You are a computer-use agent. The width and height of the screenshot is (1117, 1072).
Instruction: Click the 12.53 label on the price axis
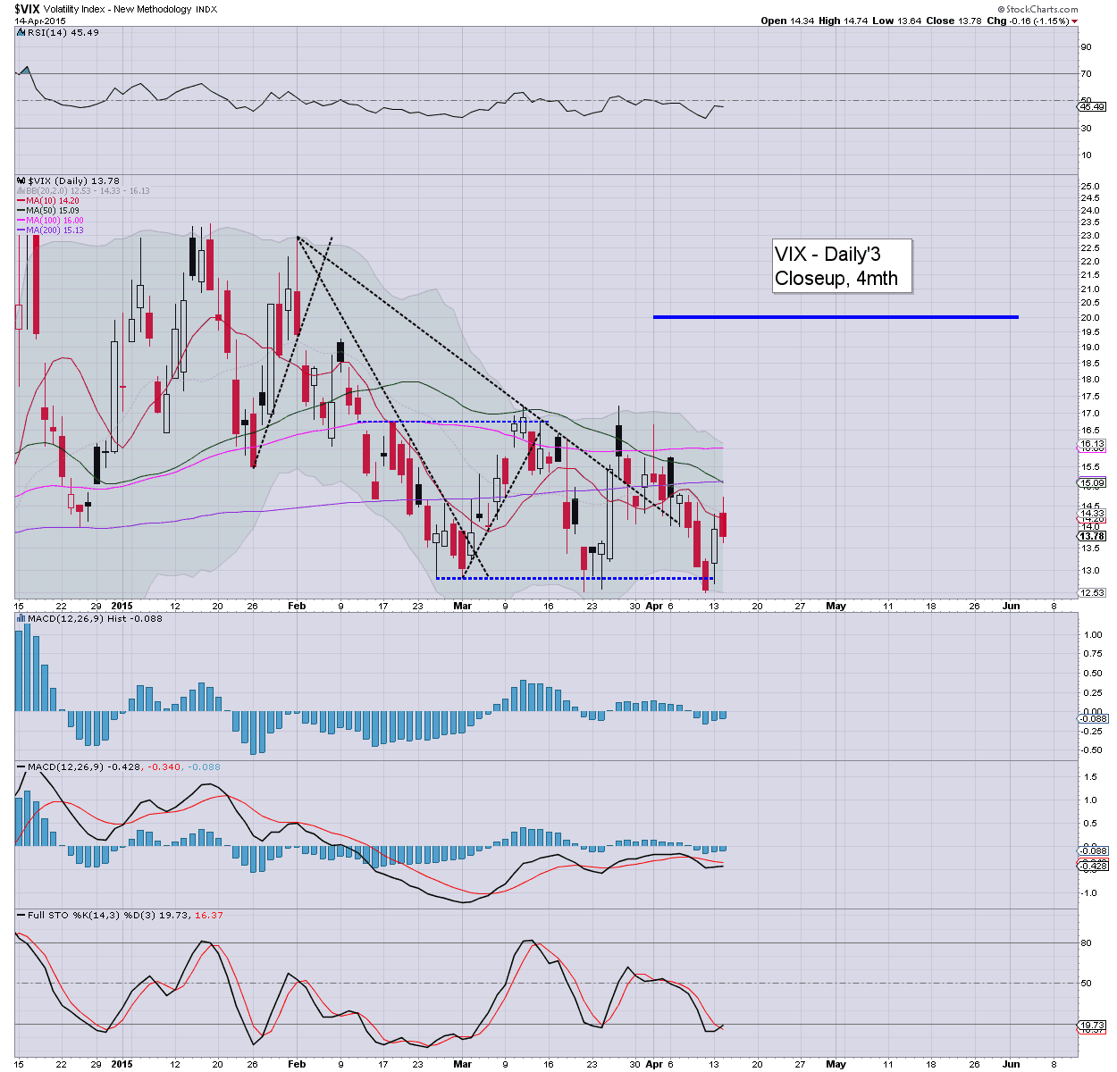[x=1093, y=593]
